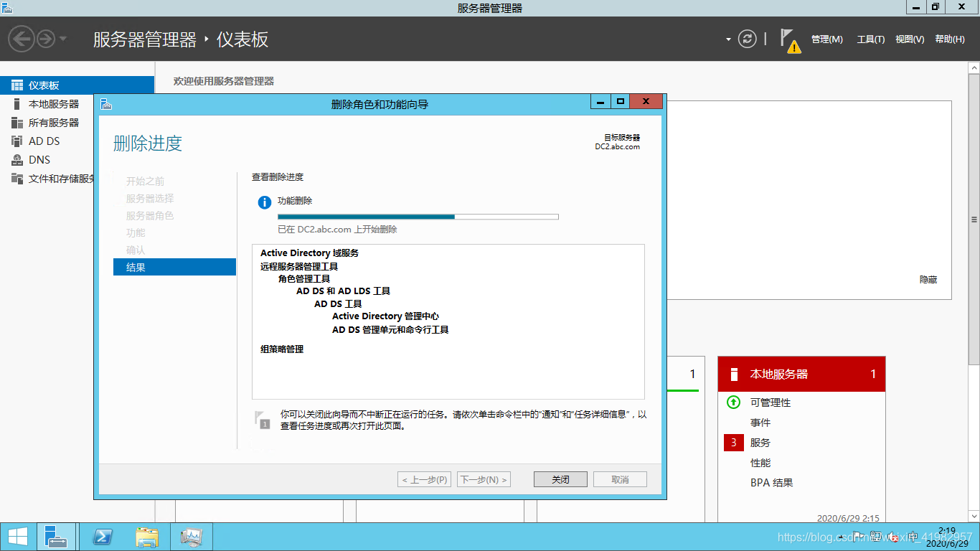This screenshot has height=551, width=980.
Task: Click Active Directory 管理中心 entry
Action: point(386,316)
